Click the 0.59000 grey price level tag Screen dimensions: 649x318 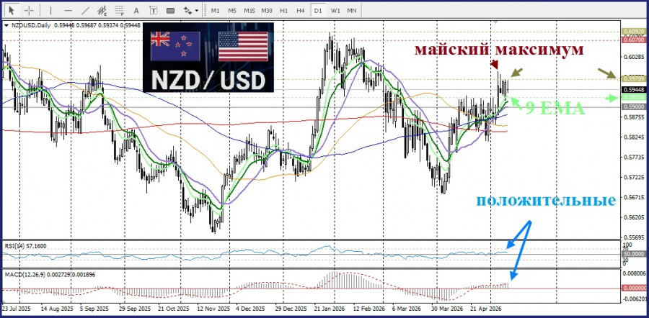[x=632, y=106]
